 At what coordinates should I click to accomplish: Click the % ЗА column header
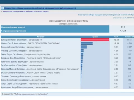pos(116,37)
